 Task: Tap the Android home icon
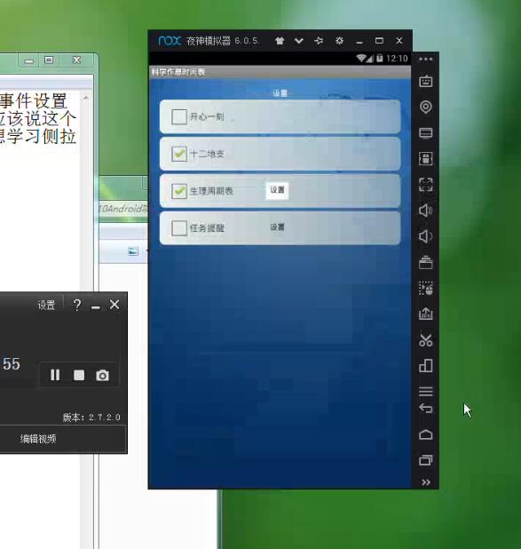tap(425, 434)
